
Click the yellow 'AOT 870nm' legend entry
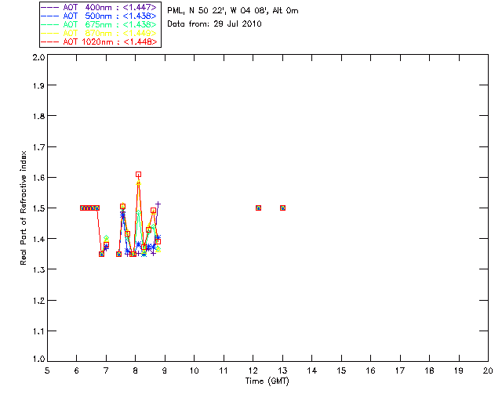[x=99, y=33]
